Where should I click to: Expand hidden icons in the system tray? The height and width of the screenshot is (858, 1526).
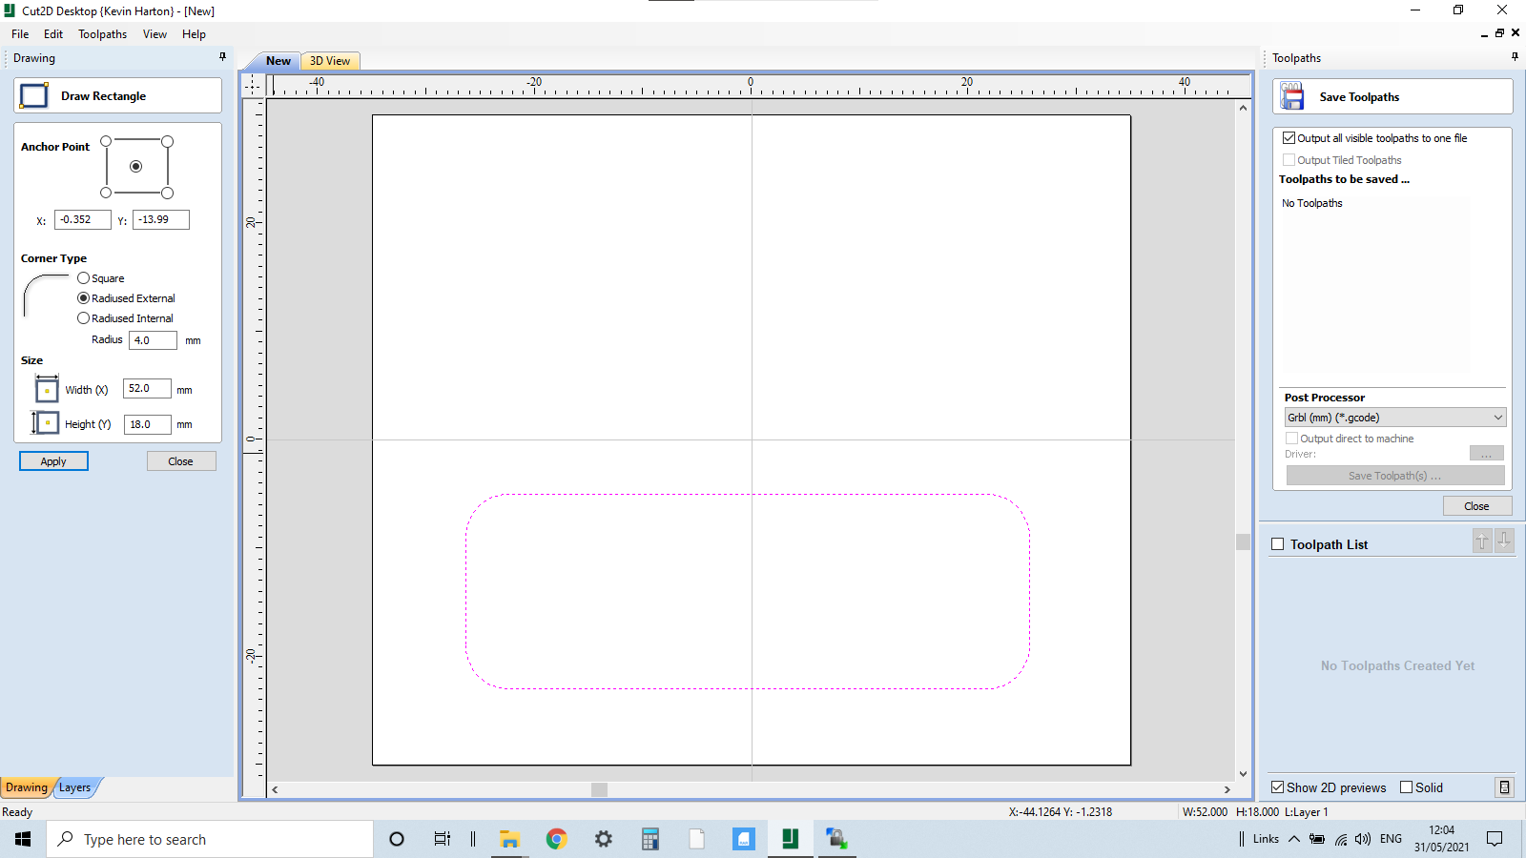point(1294,839)
